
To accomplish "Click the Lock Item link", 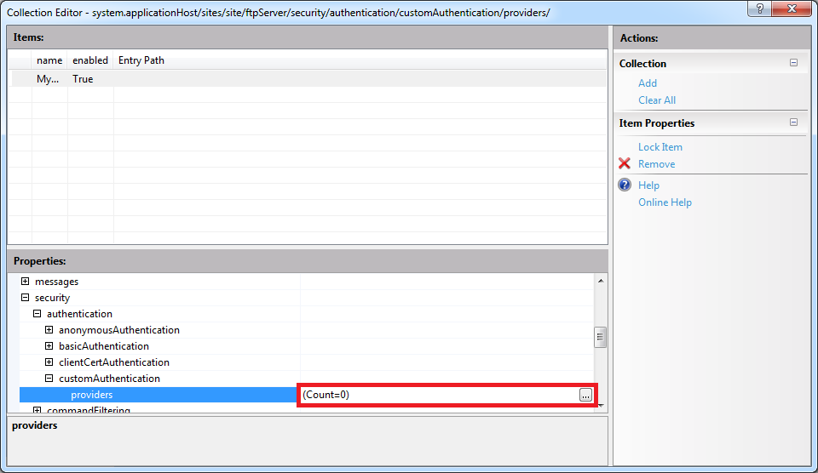I will pos(660,147).
